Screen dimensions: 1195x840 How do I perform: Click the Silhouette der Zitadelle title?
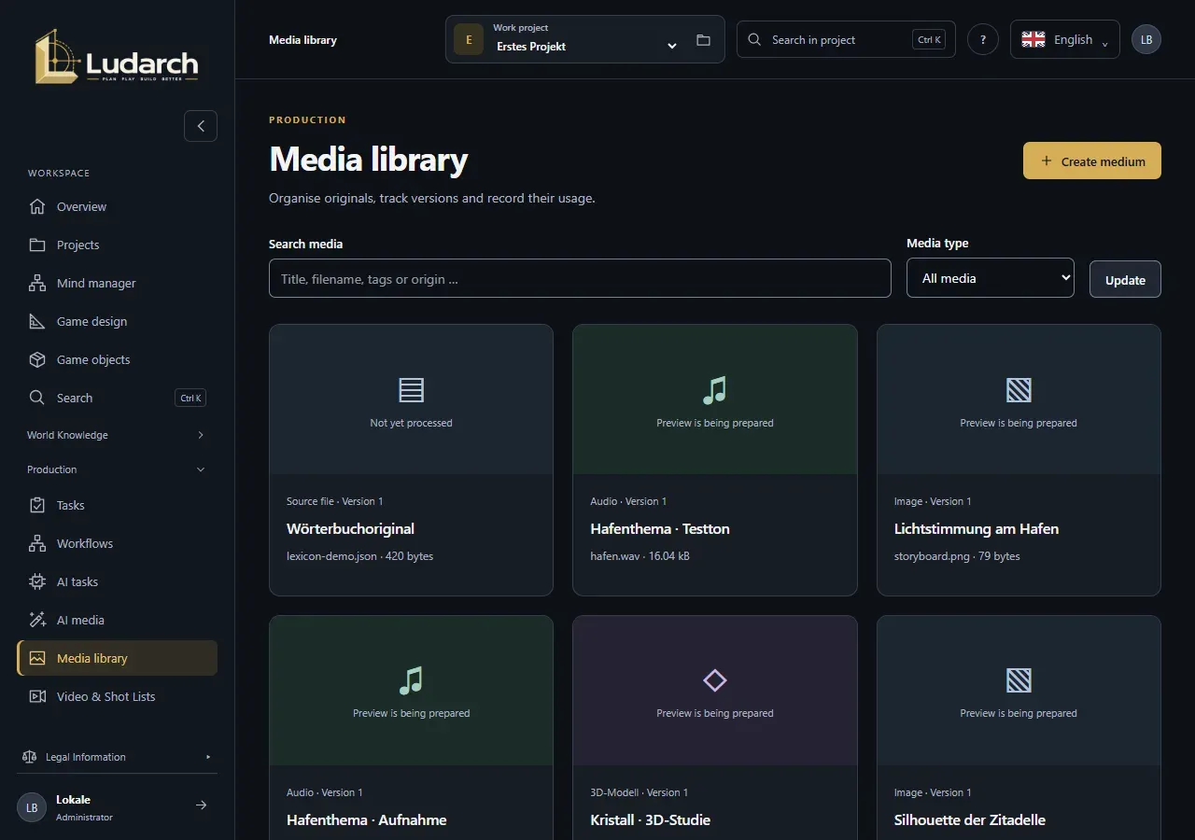970,819
